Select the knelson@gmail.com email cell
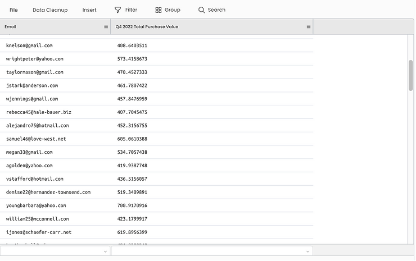 (x=29, y=45)
